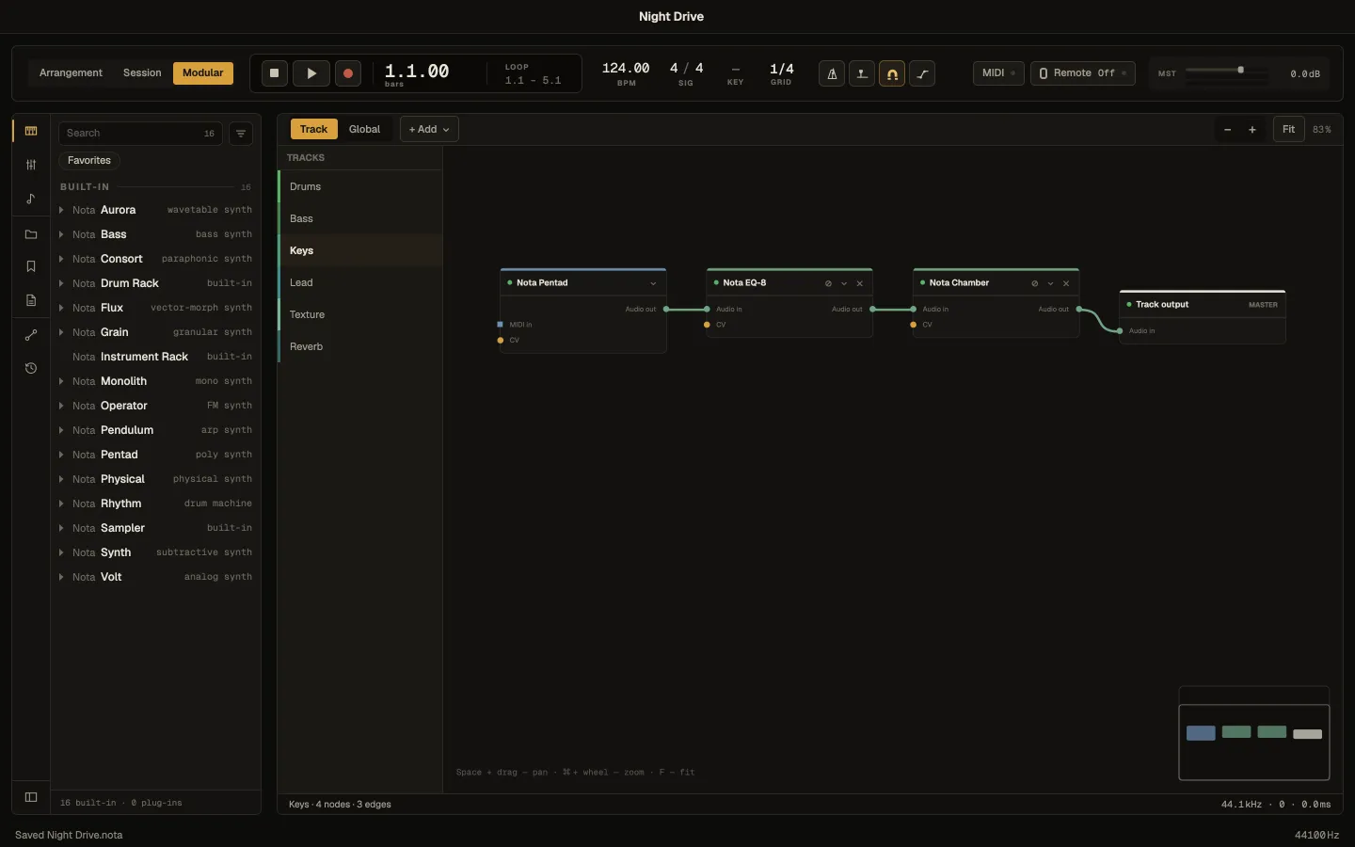Open the folder files sidebar icon

tap(31, 234)
